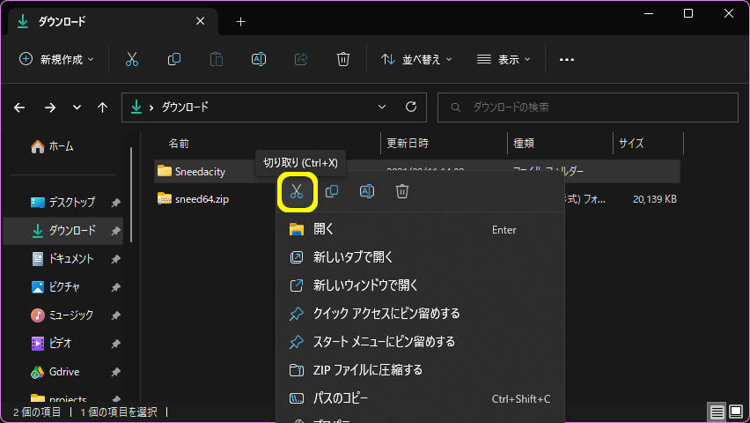The height and width of the screenshot is (423, 750).
Task: Select the sneed64.zip file
Action: (202, 199)
